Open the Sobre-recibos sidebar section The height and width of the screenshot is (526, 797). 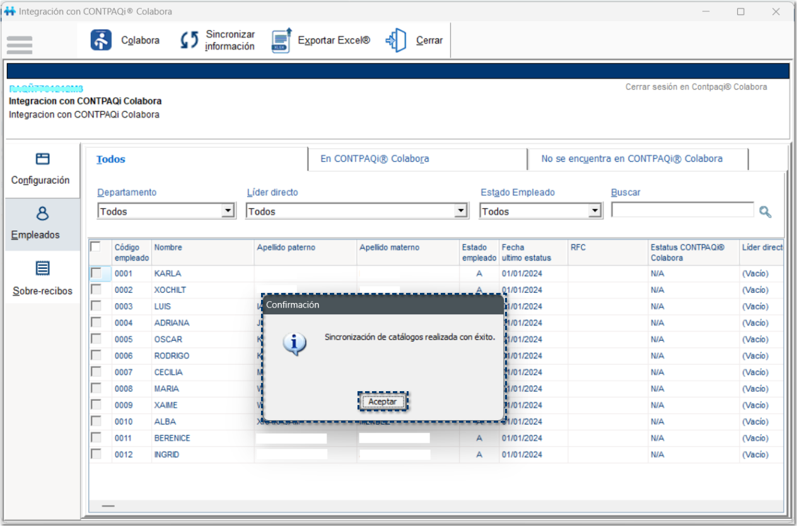(42, 279)
